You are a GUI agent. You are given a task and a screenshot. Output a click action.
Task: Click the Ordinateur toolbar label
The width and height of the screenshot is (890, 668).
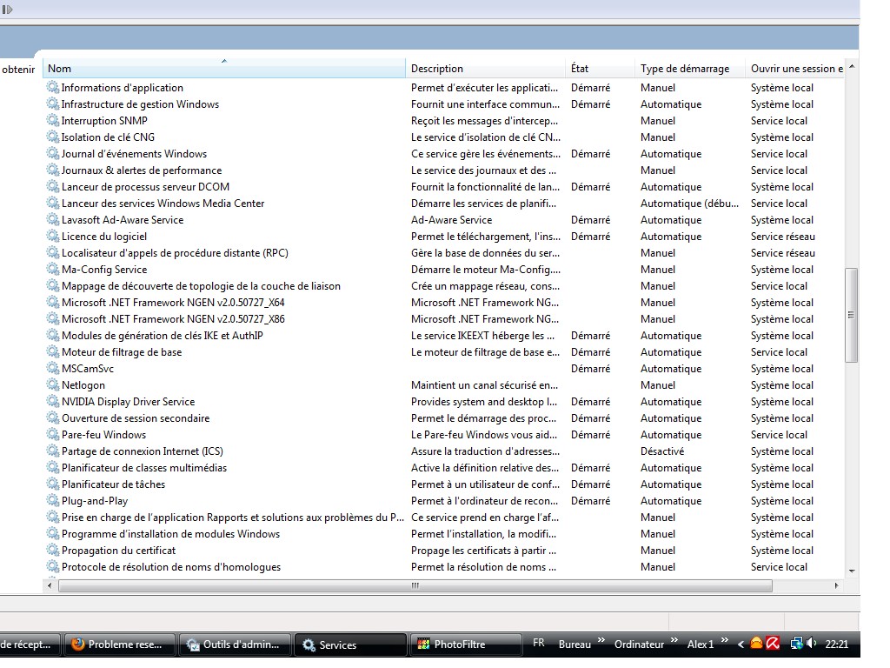pos(639,645)
